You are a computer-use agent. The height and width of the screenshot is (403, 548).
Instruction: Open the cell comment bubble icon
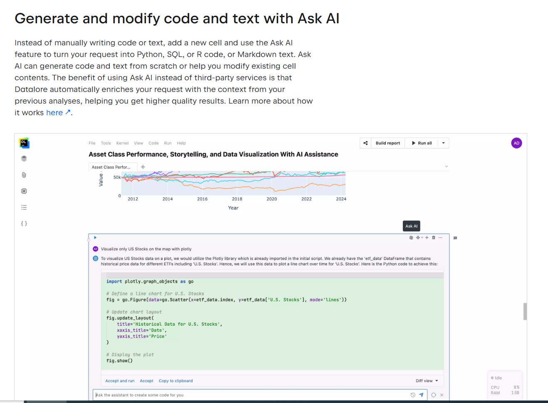point(455,238)
